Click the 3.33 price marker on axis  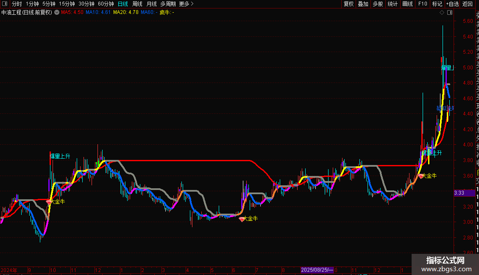coord(459,193)
